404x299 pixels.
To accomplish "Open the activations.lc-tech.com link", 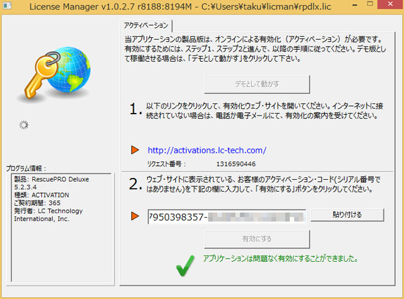I will click(x=207, y=150).
